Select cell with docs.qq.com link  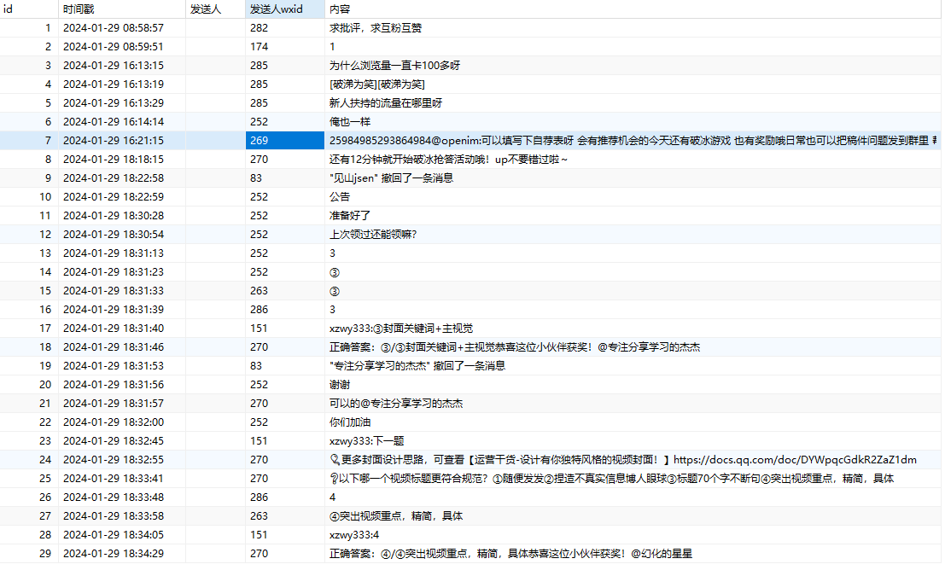pos(633,460)
